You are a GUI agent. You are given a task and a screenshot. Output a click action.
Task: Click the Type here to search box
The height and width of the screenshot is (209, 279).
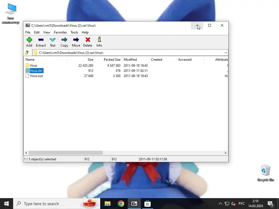[x=57, y=204]
